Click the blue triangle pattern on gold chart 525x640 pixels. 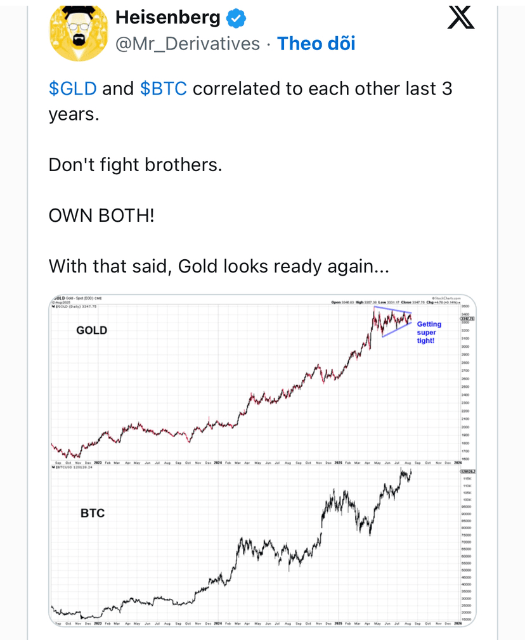392,322
